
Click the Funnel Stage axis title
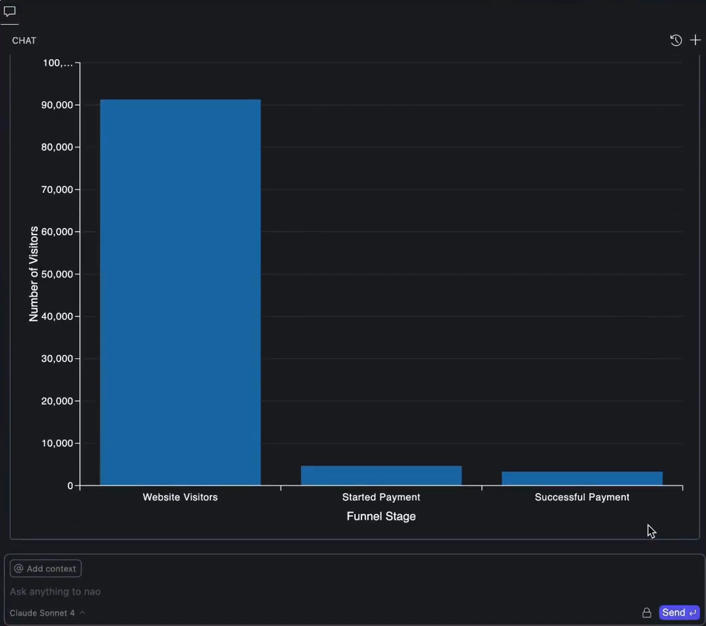pyautogui.click(x=381, y=517)
